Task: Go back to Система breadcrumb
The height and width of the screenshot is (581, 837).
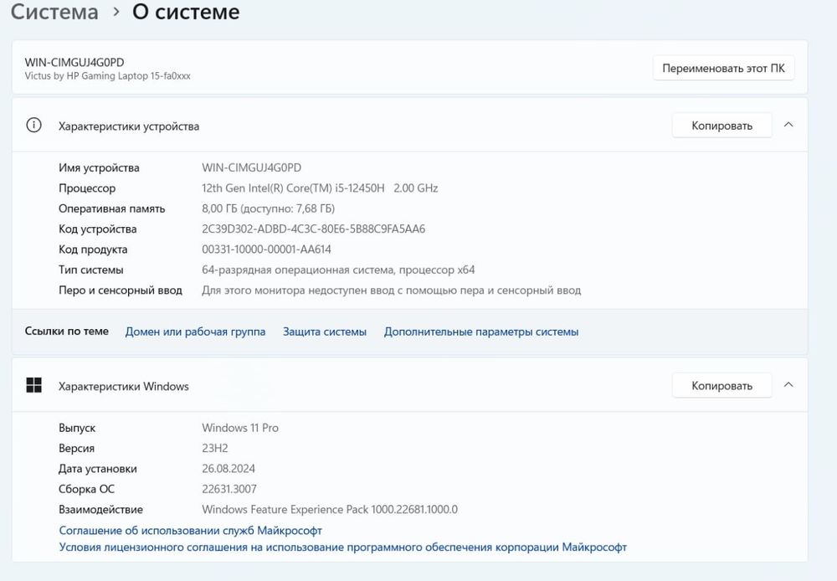Action: (54, 12)
